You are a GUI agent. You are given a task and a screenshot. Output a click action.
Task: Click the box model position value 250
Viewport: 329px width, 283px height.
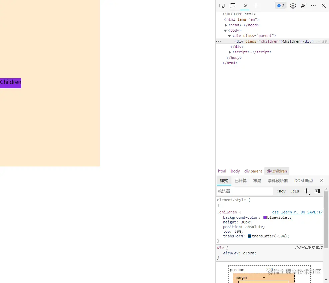tap(270, 270)
